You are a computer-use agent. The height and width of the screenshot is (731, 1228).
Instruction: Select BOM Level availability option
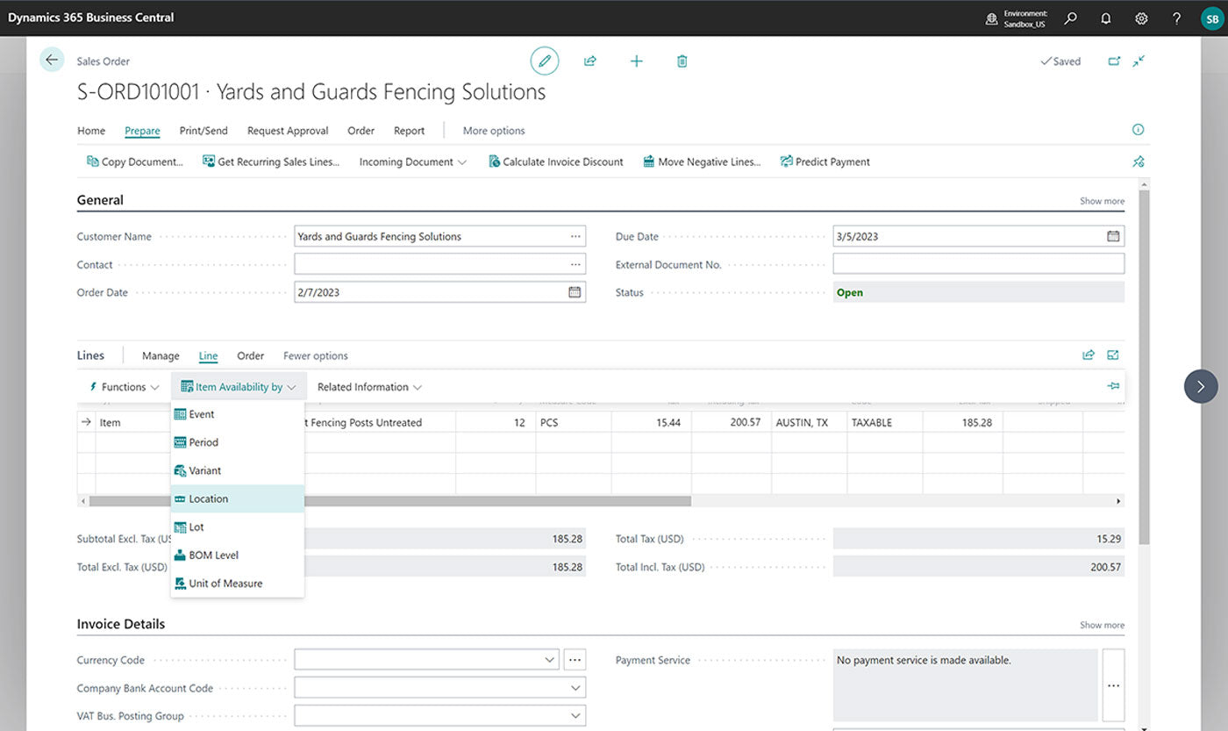point(238,555)
